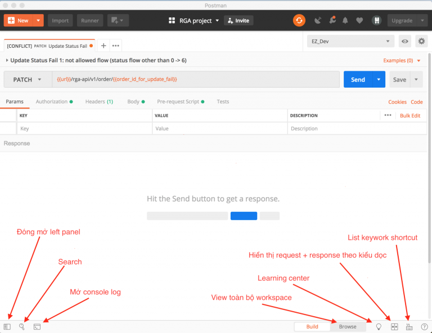The image size is (432, 333).
Task: Open the tab options three-dots menu
Action: pos(116,45)
